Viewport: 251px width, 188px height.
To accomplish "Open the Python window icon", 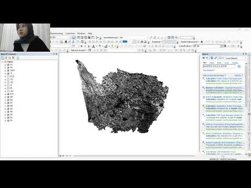I will [x=93, y=38].
